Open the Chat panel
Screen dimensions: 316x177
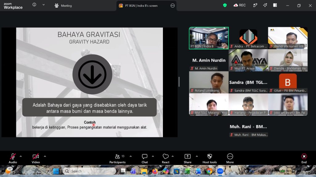coord(144,158)
